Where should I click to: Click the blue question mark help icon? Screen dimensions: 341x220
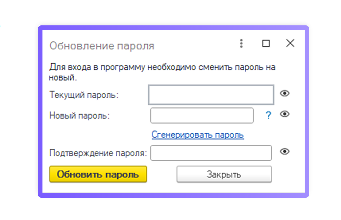click(x=268, y=115)
